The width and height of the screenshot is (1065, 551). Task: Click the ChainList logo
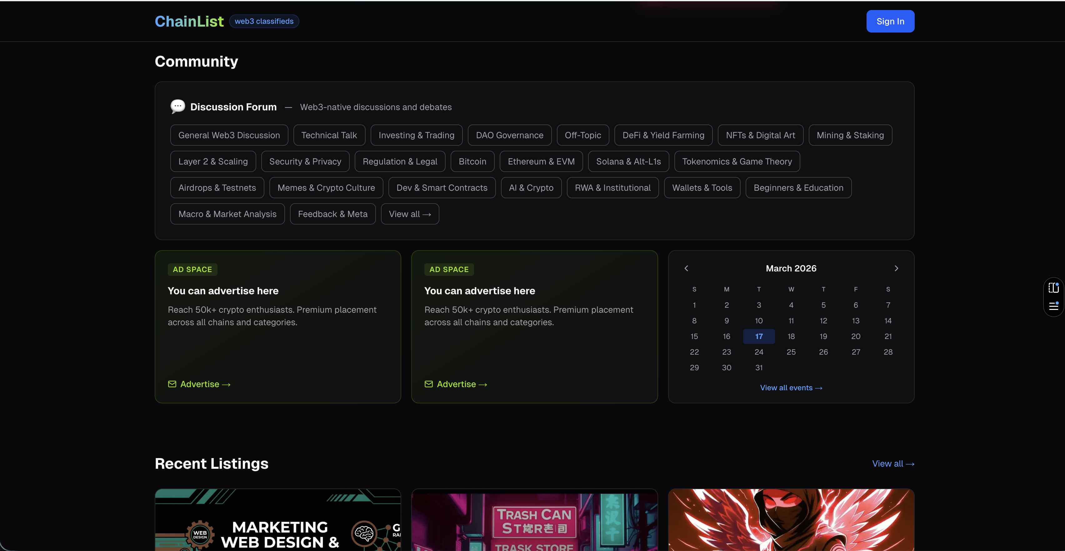[x=189, y=21]
